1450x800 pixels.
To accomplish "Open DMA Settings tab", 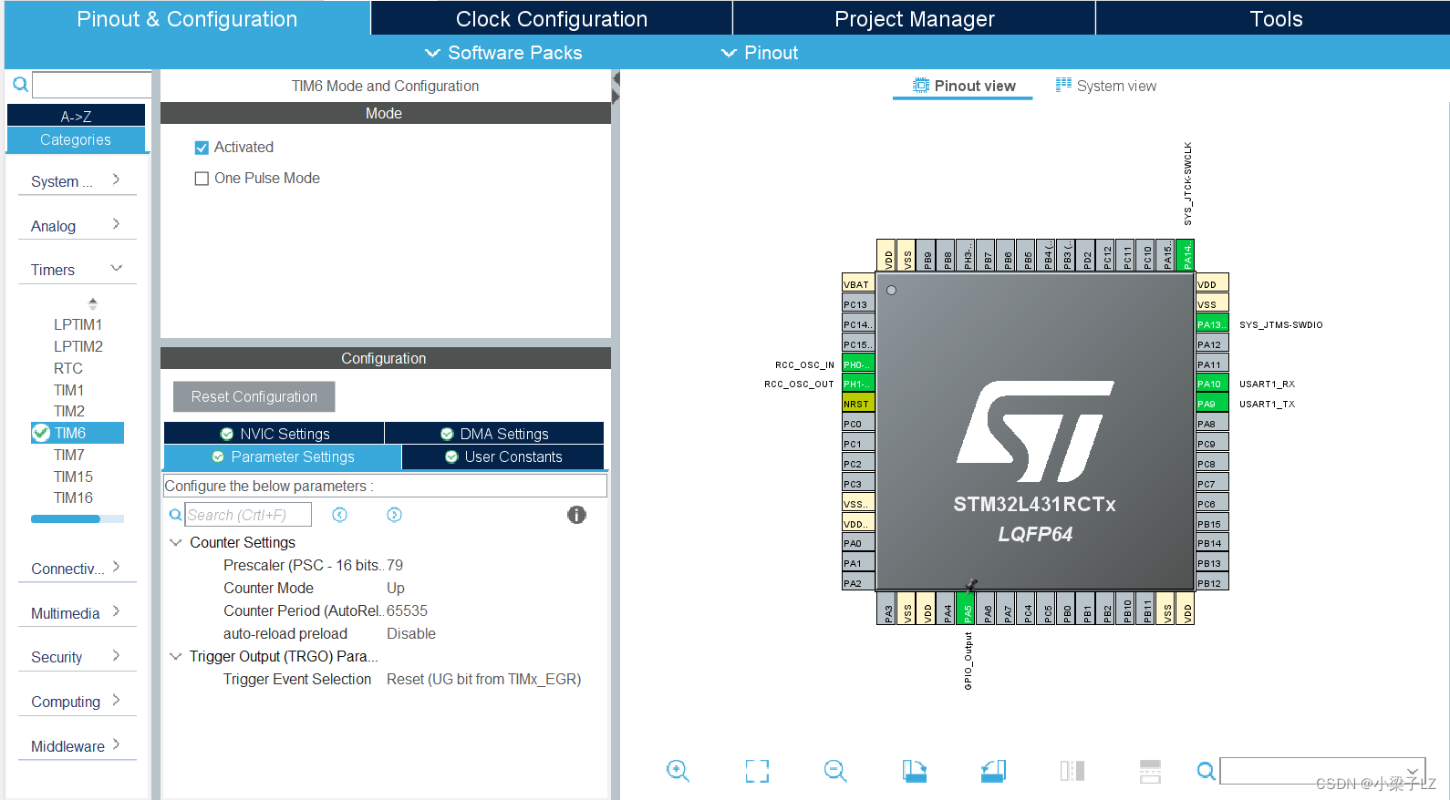I will [x=494, y=434].
